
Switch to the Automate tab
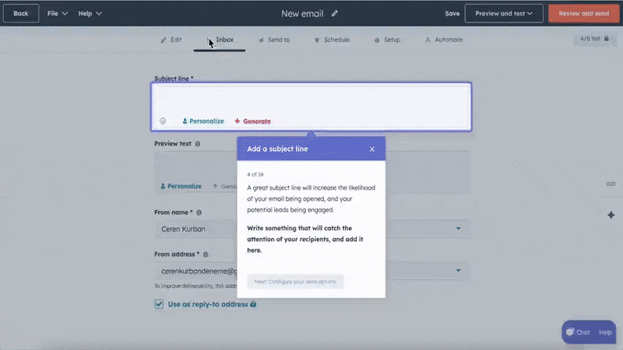[x=444, y=40]
